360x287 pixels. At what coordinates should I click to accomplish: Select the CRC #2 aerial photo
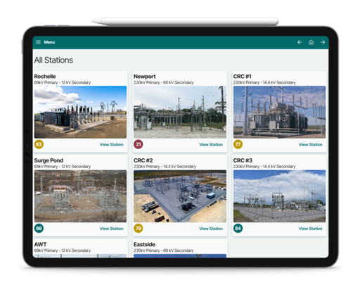pyautogui.click(x=180, y=196)
